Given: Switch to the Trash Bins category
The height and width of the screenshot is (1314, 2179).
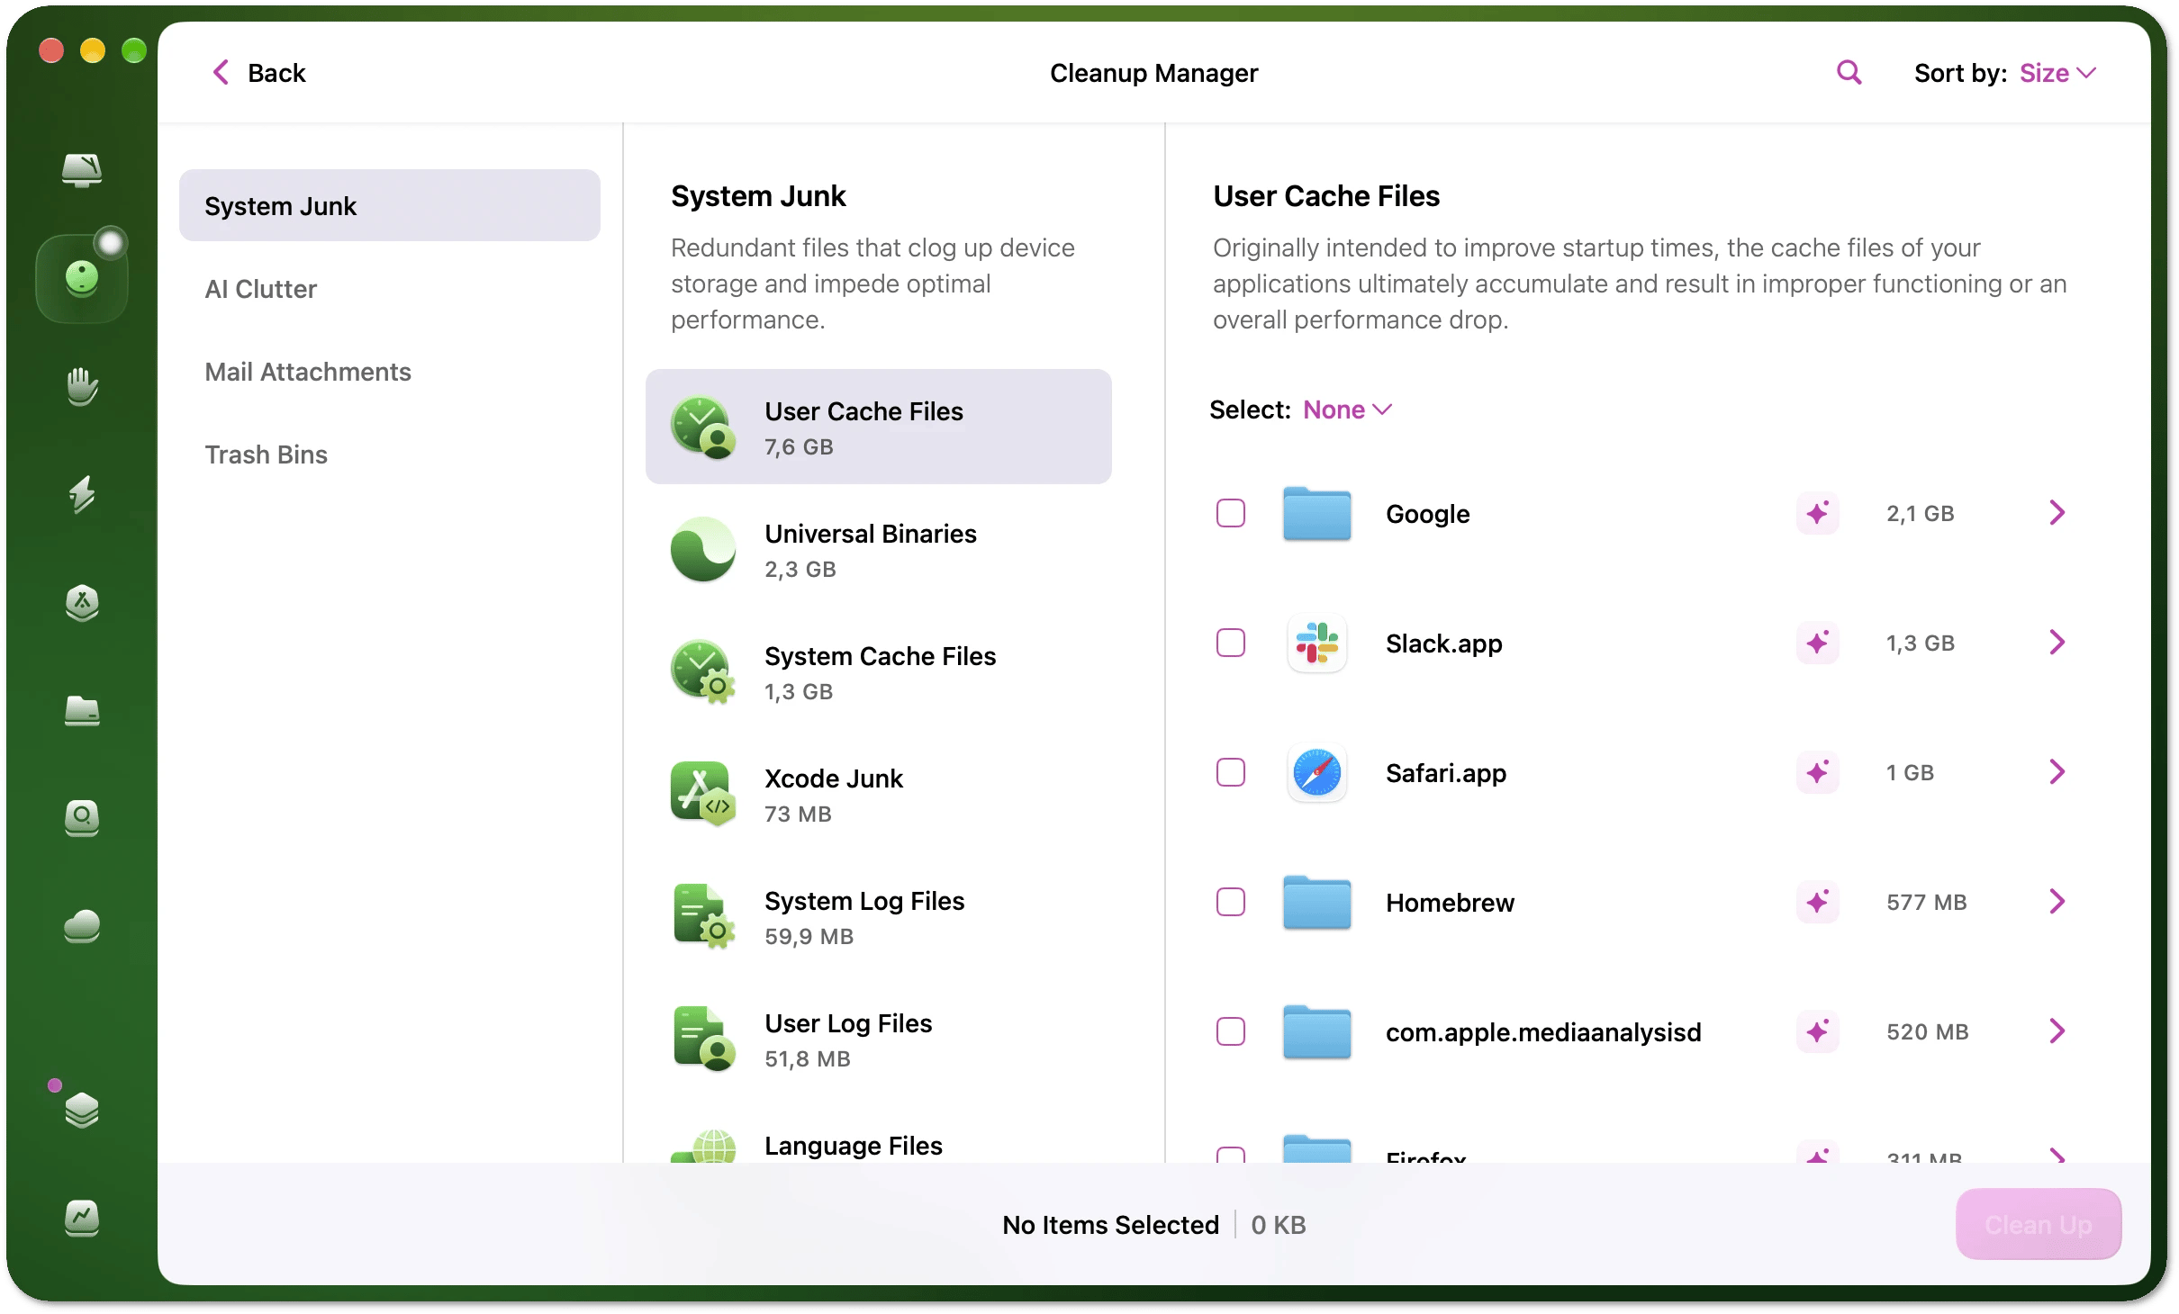Looking at the screenshot, I should [x=390, y=454].
